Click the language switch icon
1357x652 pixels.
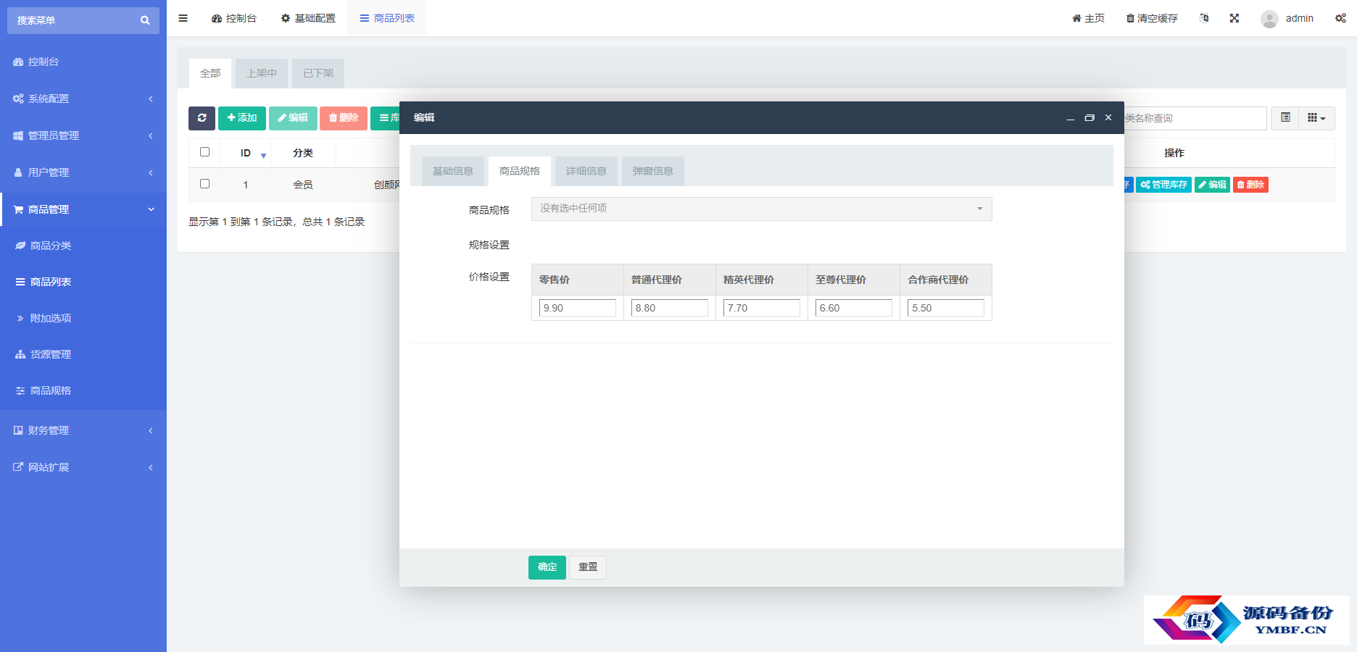pyautogui.click(x=1204, y=18)
